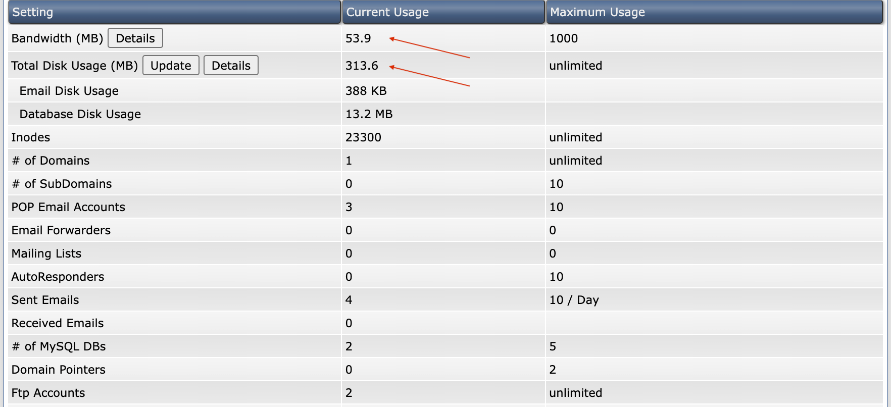Select the Ftp Accounts label

click(48, 393)
